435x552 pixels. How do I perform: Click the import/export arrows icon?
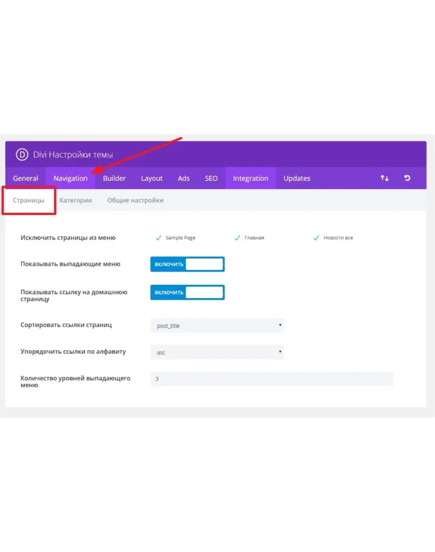coord(384,178)
